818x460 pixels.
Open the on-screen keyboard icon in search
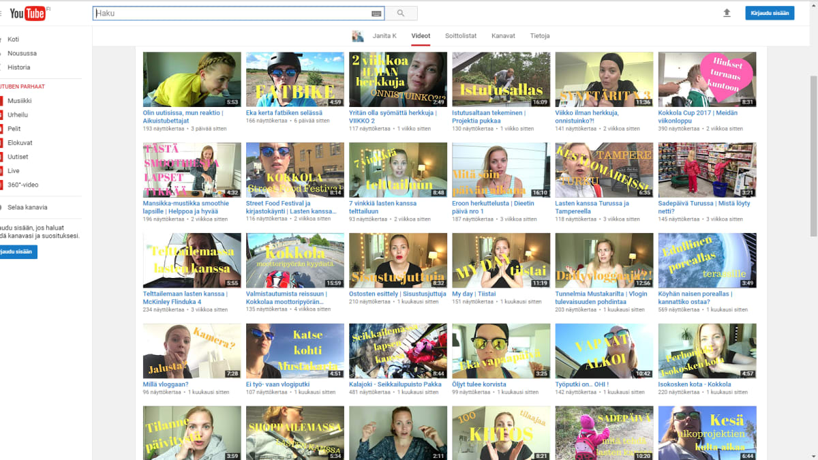(x=376, y=13)
